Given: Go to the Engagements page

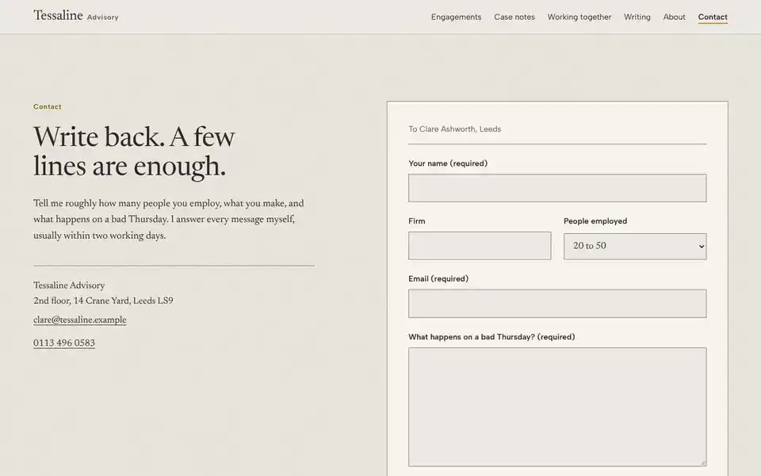Looking at the screenshot, I should point(456,17).
